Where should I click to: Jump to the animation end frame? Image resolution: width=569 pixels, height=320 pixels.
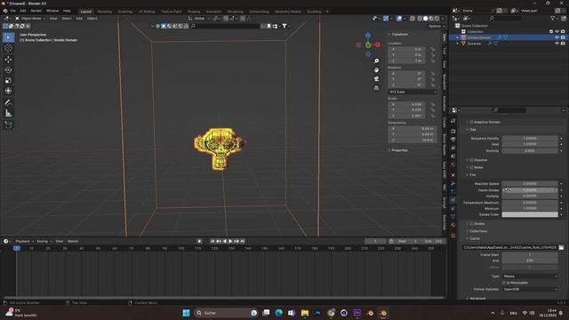point(243,241)
